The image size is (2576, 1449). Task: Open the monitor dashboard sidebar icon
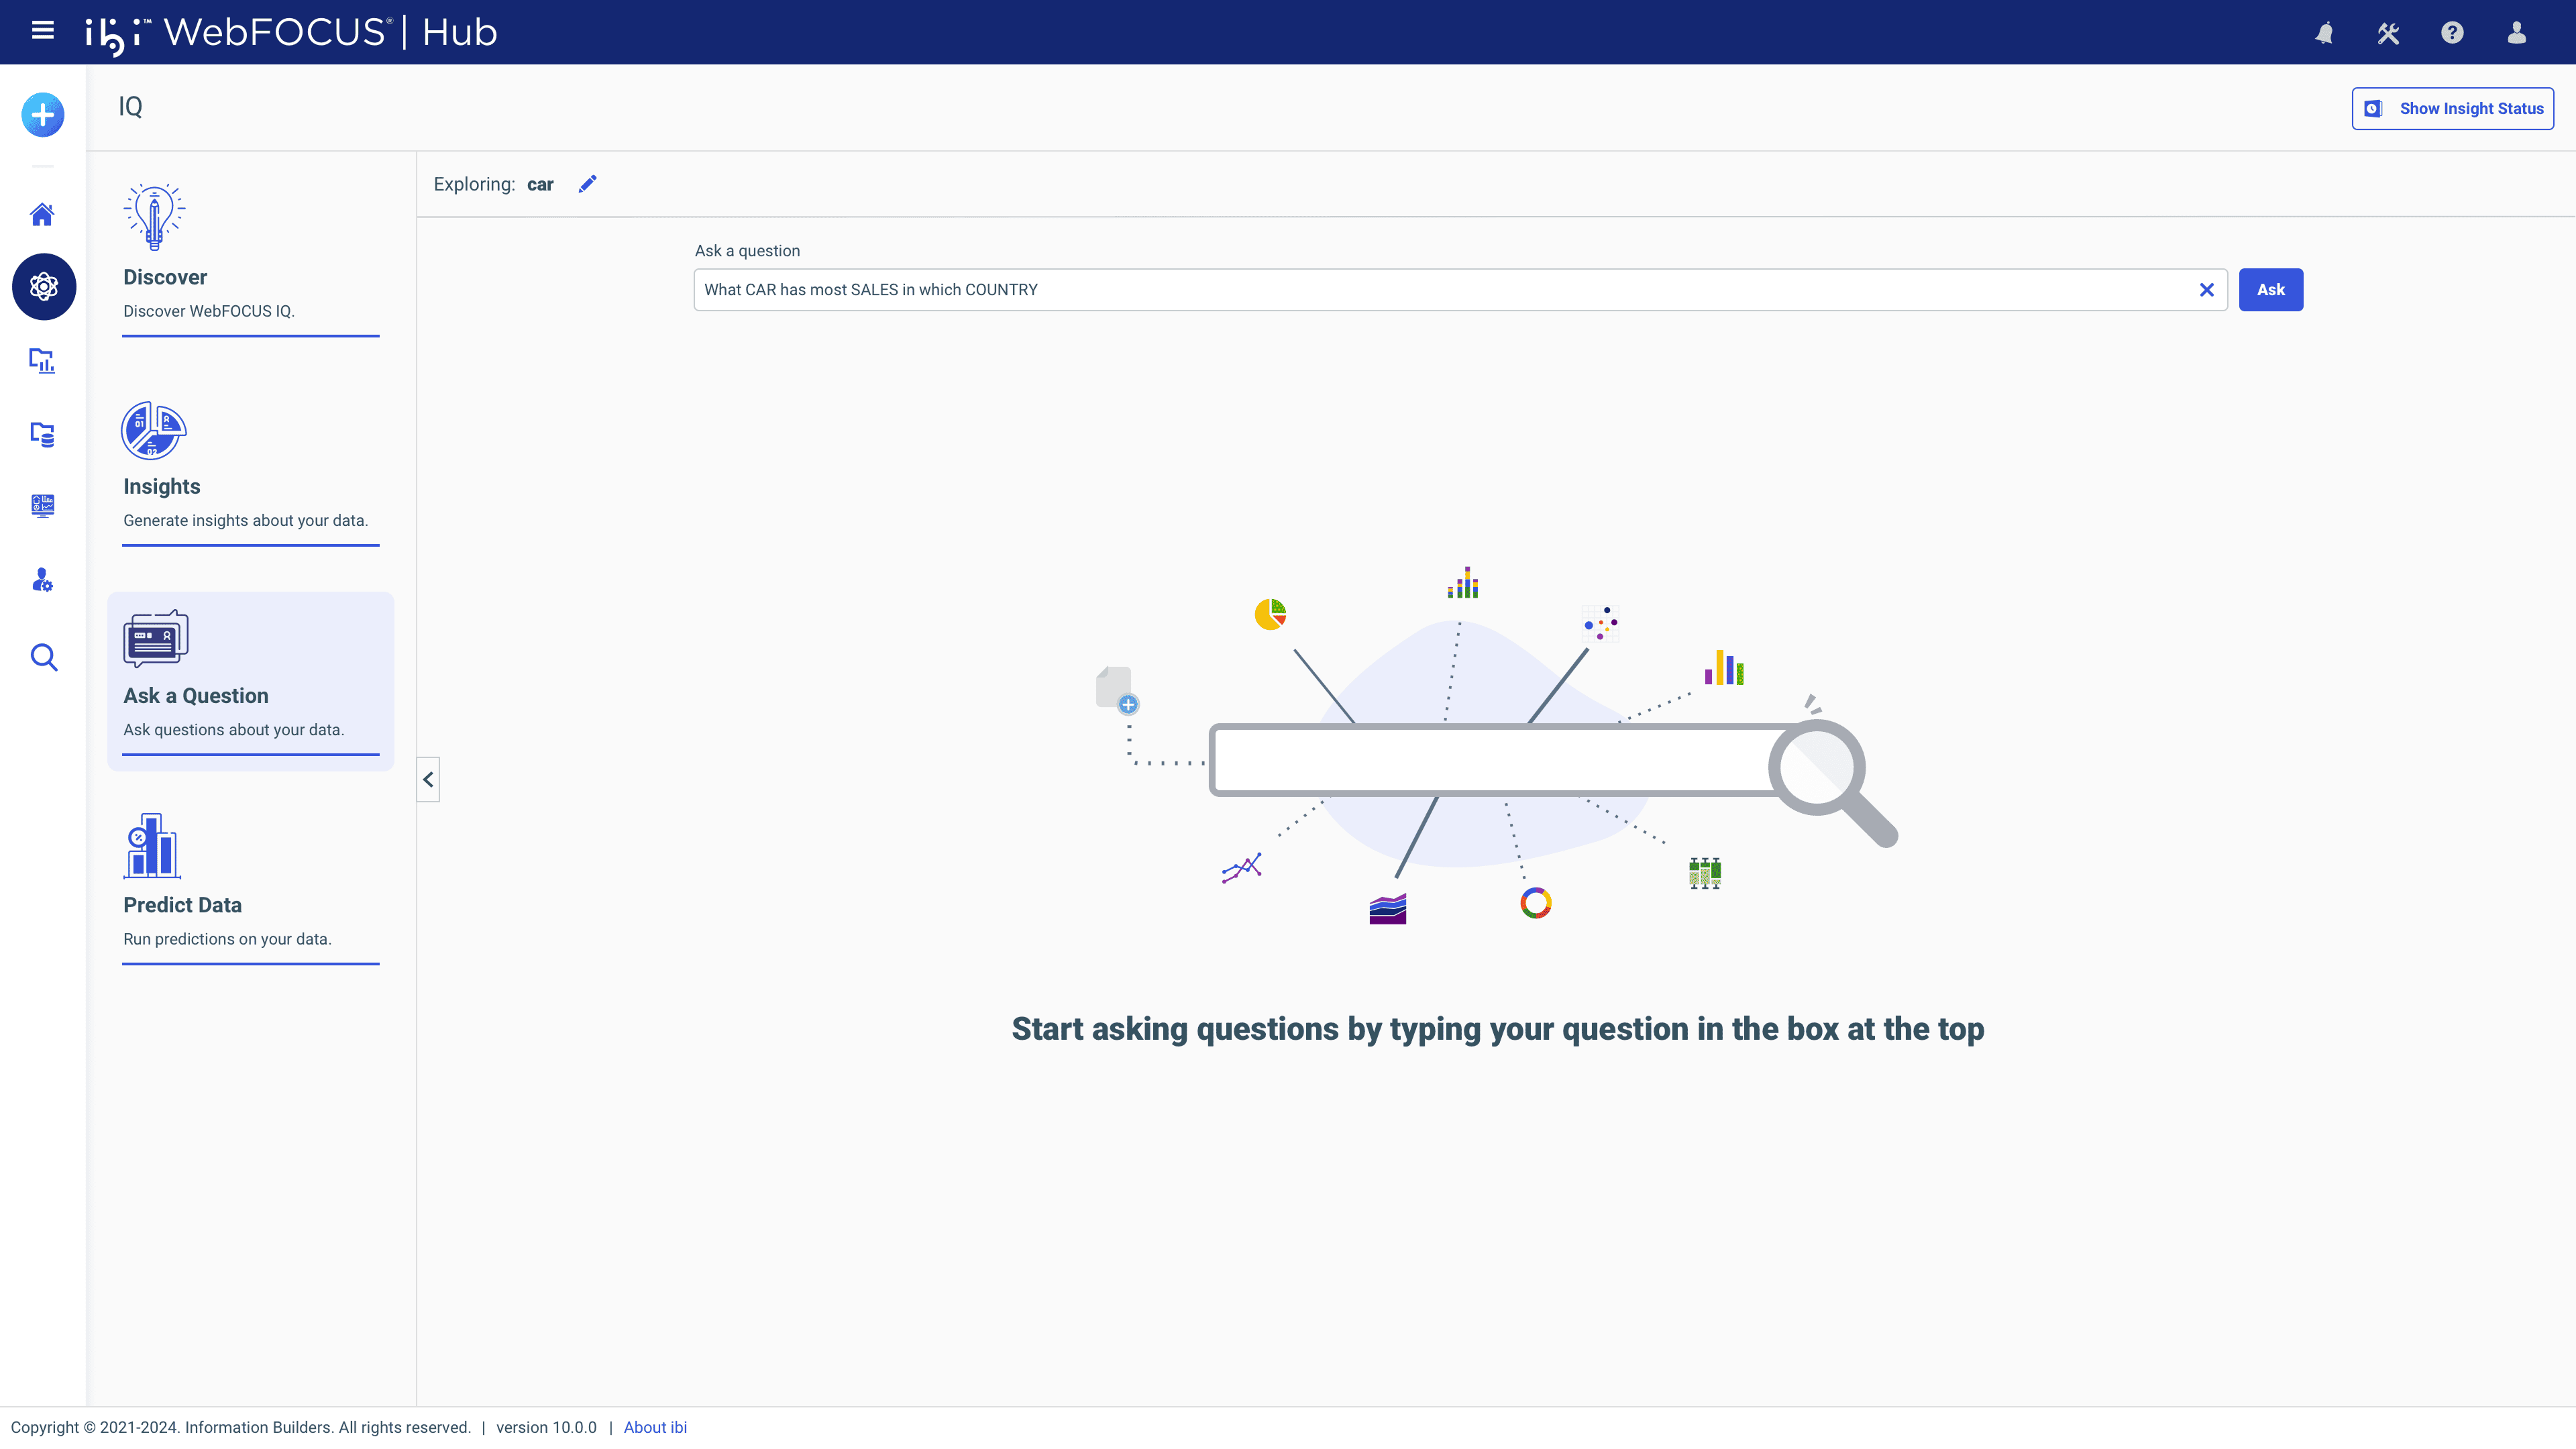pyautogui.click(x=42, y=506)
